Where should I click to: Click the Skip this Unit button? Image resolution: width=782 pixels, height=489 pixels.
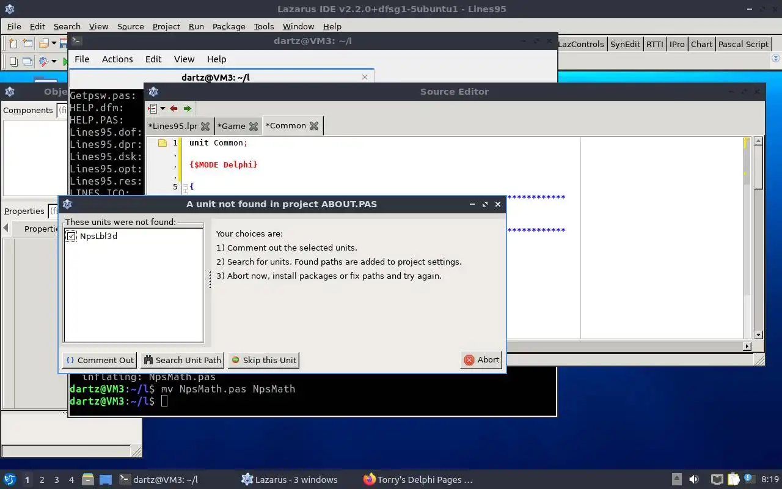(x=264, y=360)
